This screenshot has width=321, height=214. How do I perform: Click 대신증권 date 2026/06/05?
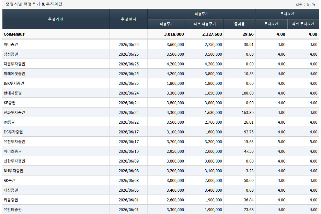tap(129, 190)
